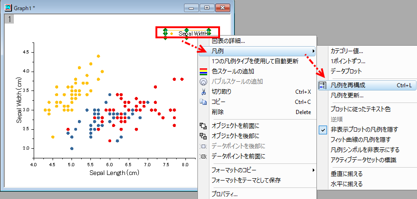The image size is (417, 199).
Task: Click layer 1 icon in Graph1
Action: click(9, 19)
